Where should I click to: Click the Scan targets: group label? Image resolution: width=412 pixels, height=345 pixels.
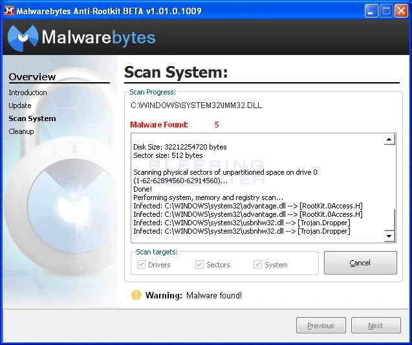pyautogui.click(x=157, y=252)
